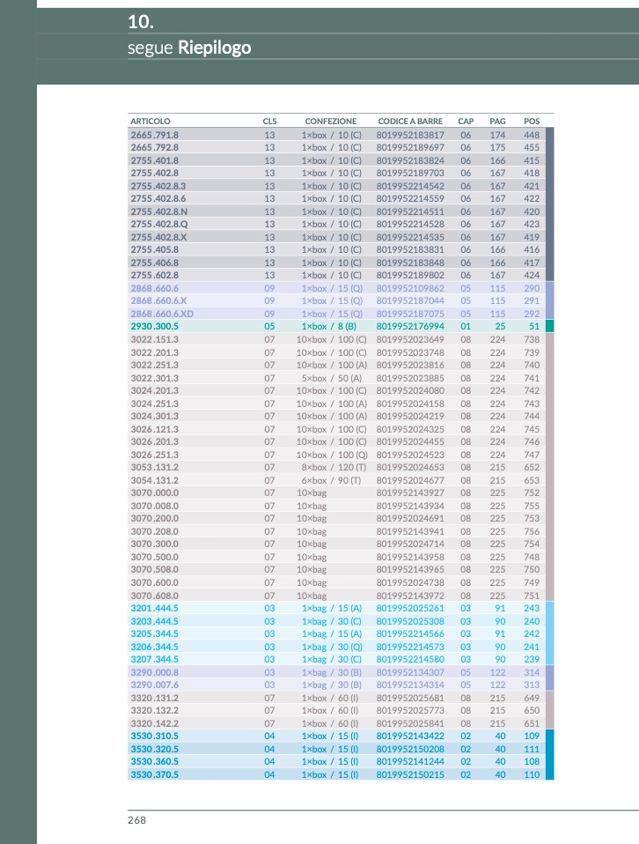Image resolution: width=639 pixels, height=844 pixels.
Task: Select article 2868.660.6.XD
Action: (162, 314)
